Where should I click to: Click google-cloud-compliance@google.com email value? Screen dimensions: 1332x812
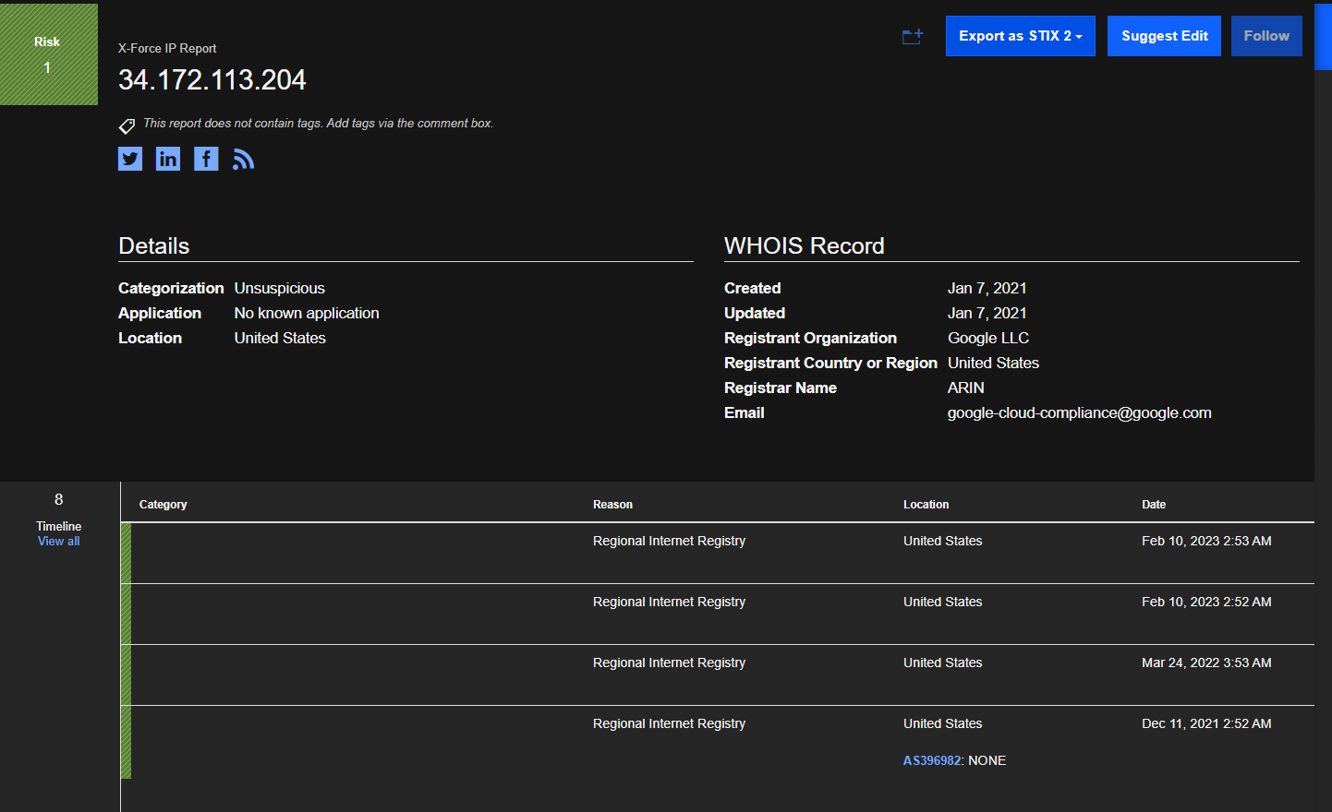[1079, 412]
